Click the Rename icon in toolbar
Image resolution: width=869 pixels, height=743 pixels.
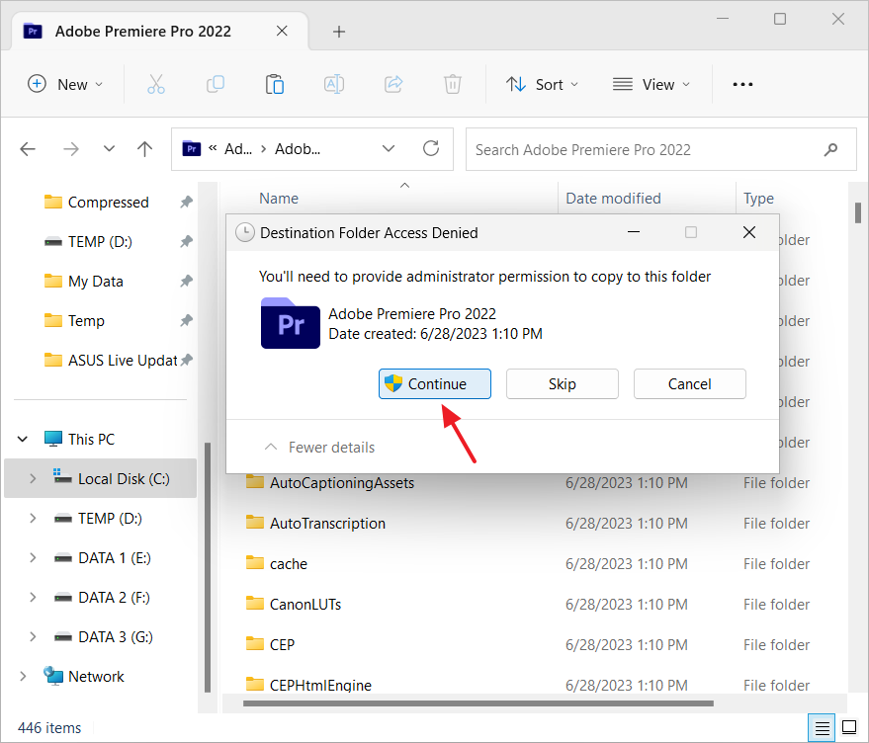(334, 84)
